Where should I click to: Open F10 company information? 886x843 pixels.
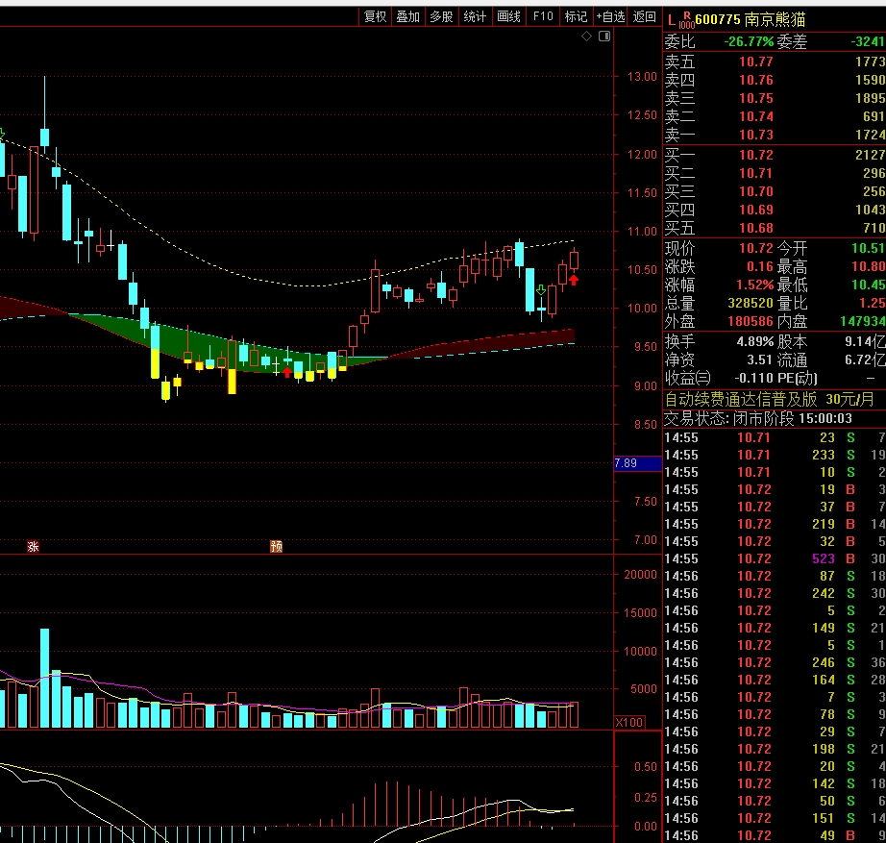point(543,17)
